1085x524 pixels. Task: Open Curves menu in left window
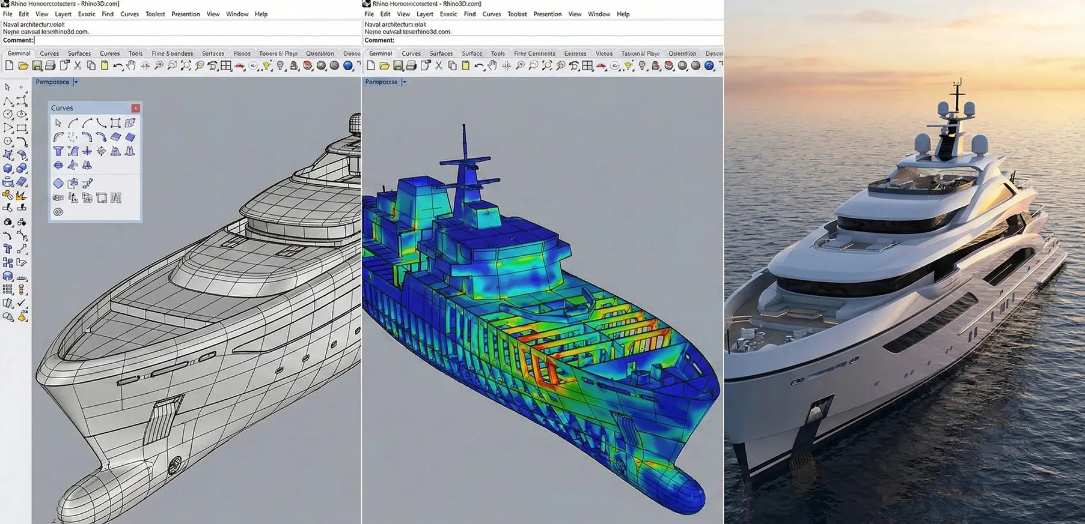(x=129, y=14)
